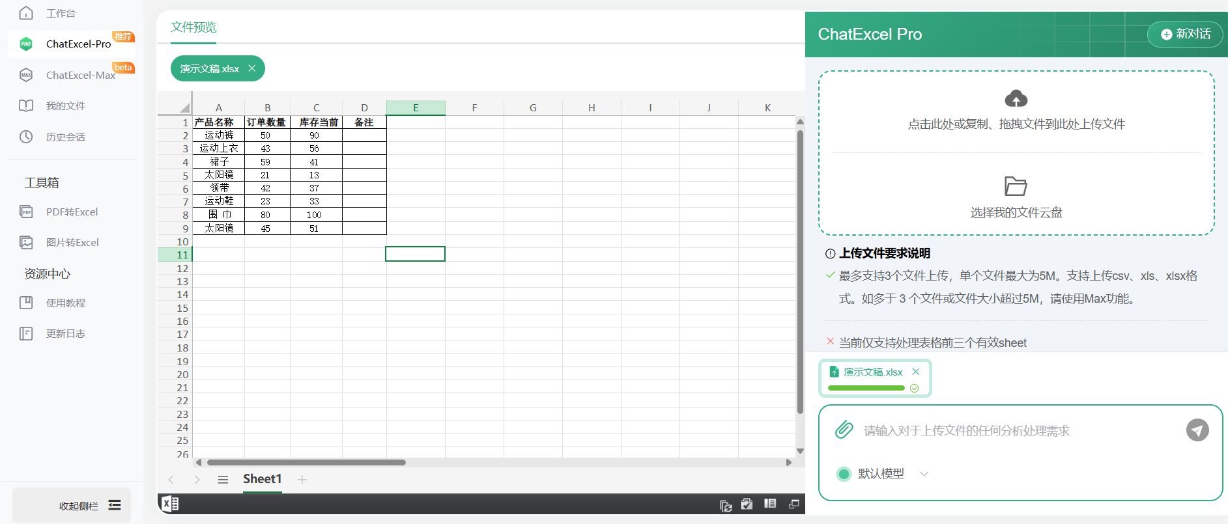Open the 图片转Excel tool icon
This screenshot has height=524, width=1228.
26,242
